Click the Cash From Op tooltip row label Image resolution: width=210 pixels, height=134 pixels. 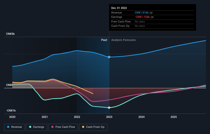point(120,26)
